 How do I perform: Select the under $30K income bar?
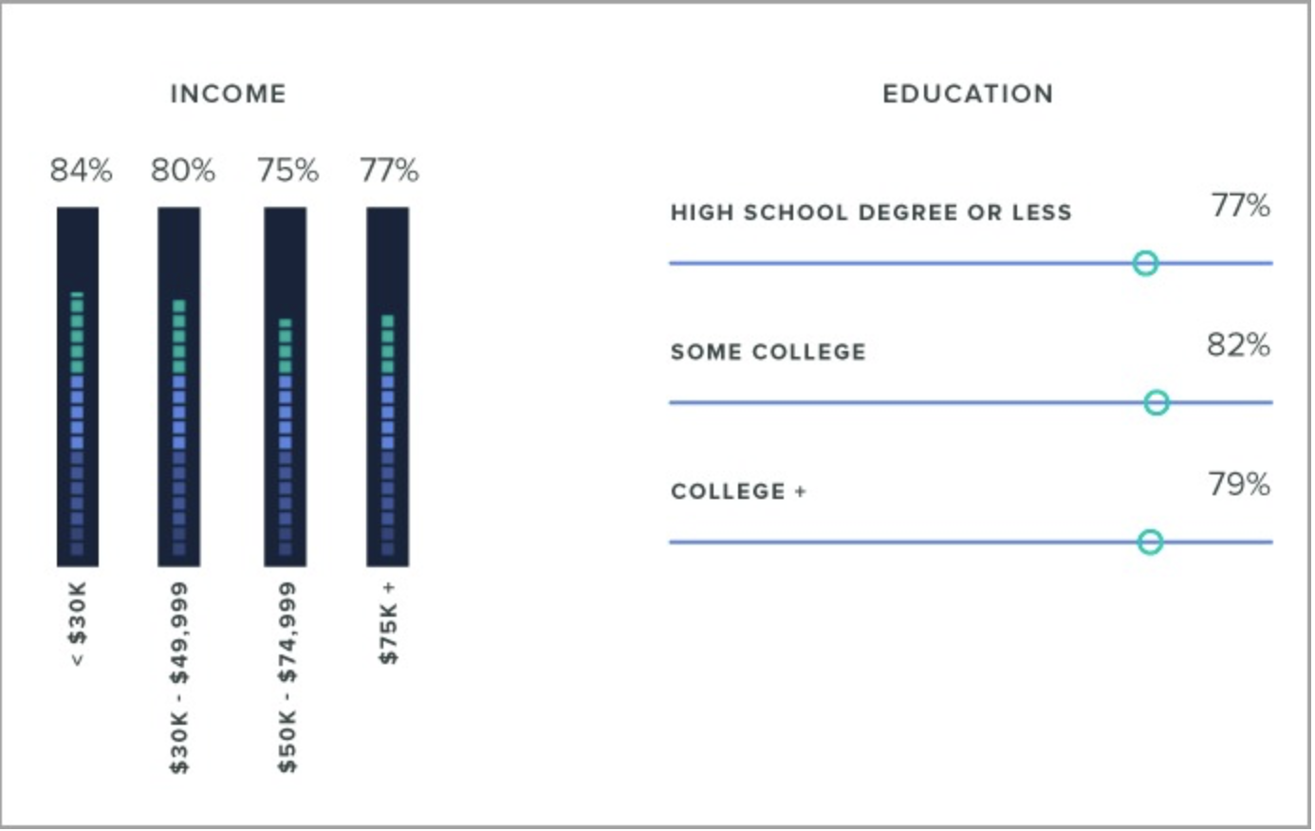click(78, 387)
